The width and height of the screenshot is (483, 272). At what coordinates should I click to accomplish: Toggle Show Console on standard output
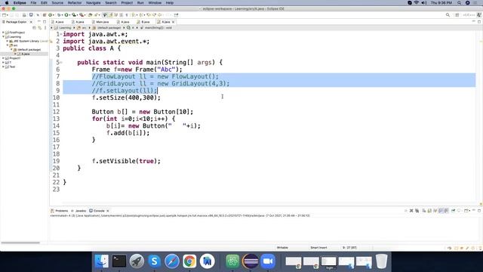441,211
